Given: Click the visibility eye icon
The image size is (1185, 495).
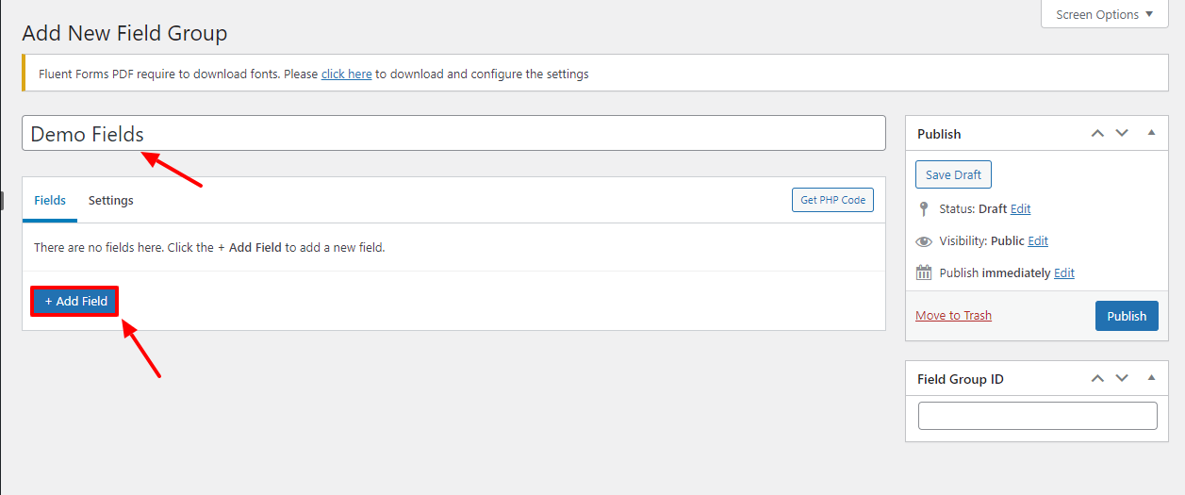Looking at the screenshot, I should coord(924,241).
